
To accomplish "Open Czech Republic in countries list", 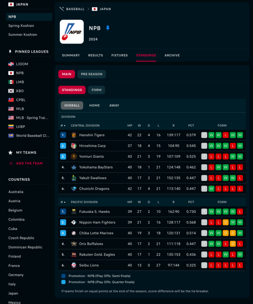I will click(21, 238).
